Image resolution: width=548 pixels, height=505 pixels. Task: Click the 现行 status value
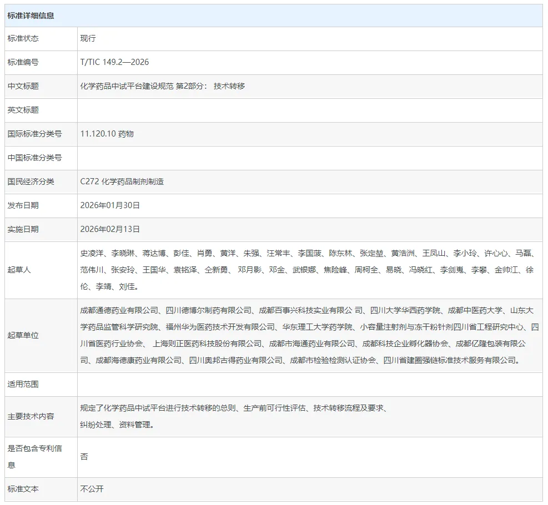click(88, 39)
